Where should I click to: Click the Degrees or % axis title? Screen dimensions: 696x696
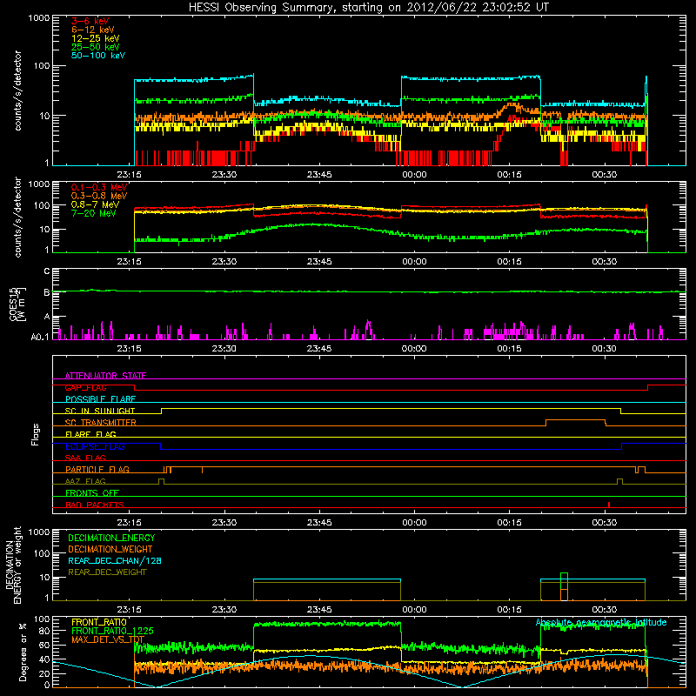pos(23,652)
